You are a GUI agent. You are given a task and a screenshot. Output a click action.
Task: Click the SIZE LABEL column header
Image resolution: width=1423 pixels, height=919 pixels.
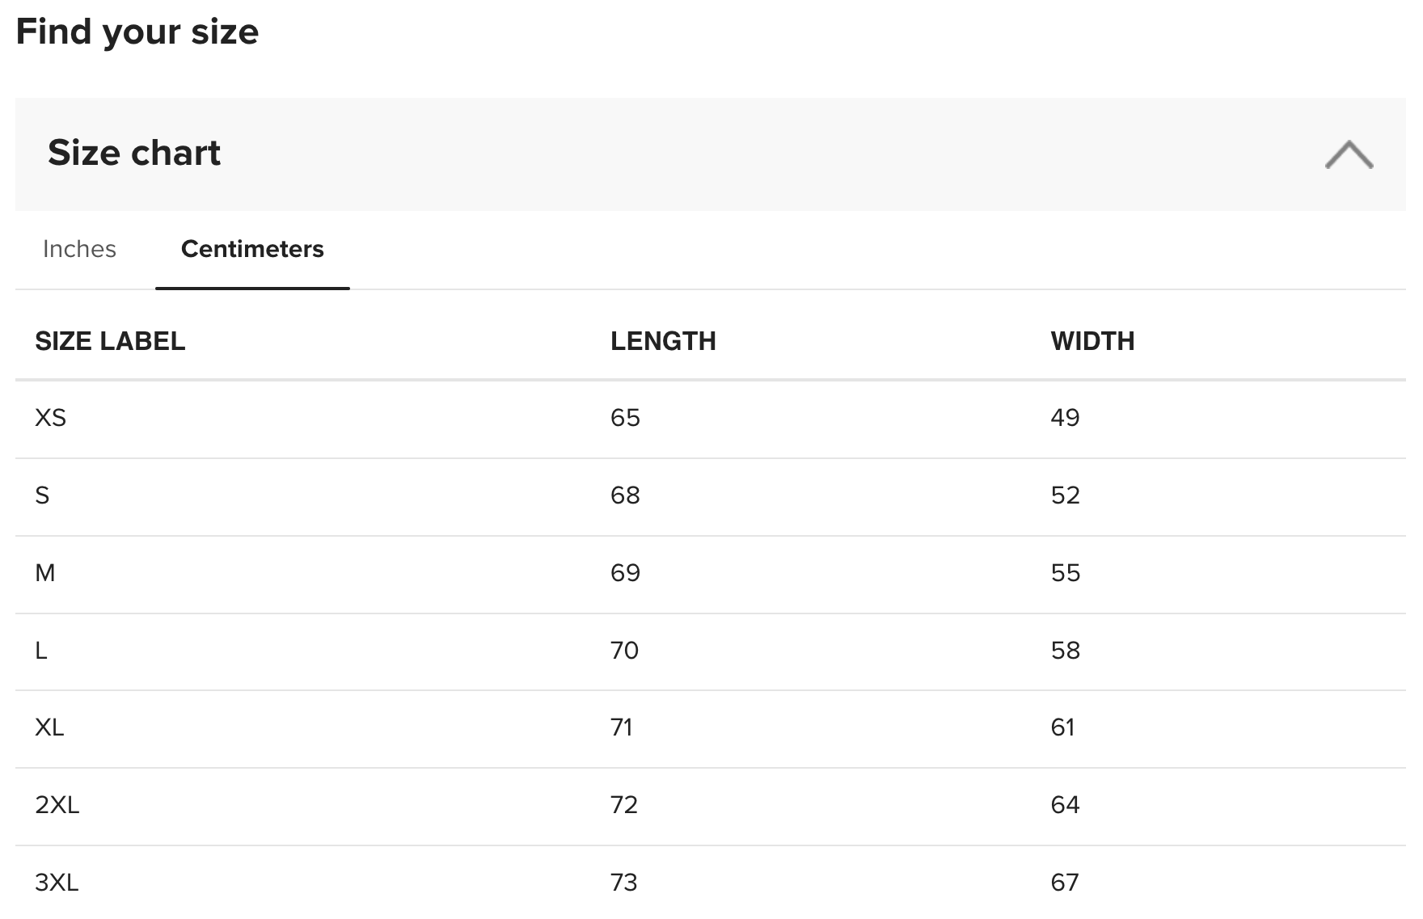tap(110, 341)
